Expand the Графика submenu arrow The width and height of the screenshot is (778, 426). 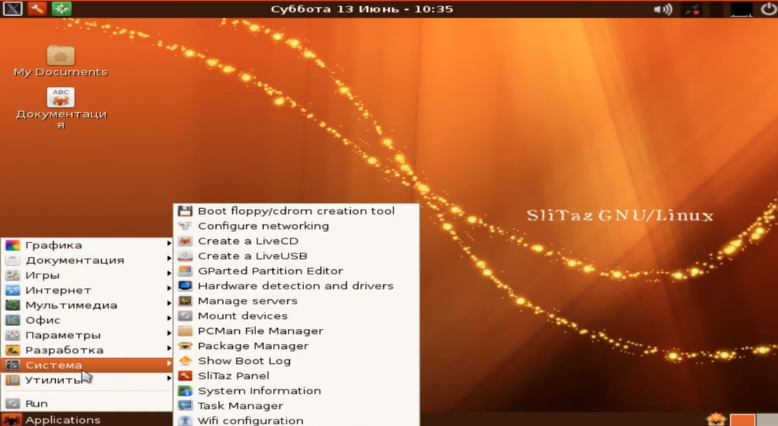169,244
